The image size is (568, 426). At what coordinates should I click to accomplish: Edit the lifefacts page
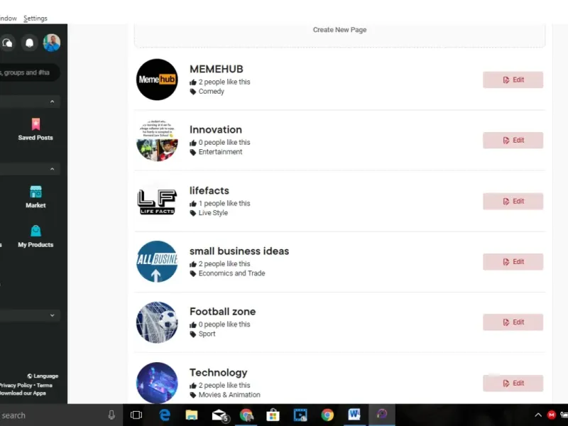(513, 201)
